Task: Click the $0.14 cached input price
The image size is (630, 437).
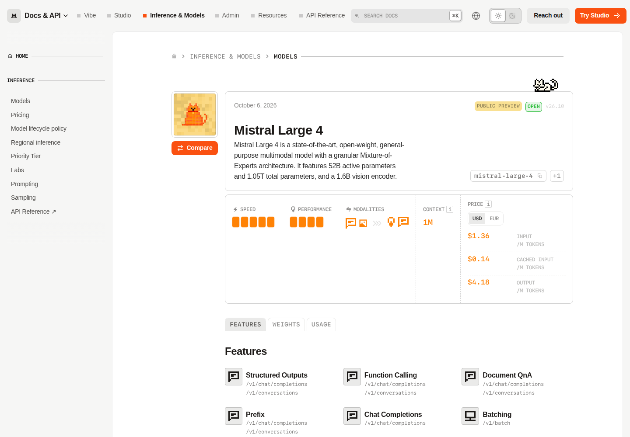Action: tap(479, 259)
